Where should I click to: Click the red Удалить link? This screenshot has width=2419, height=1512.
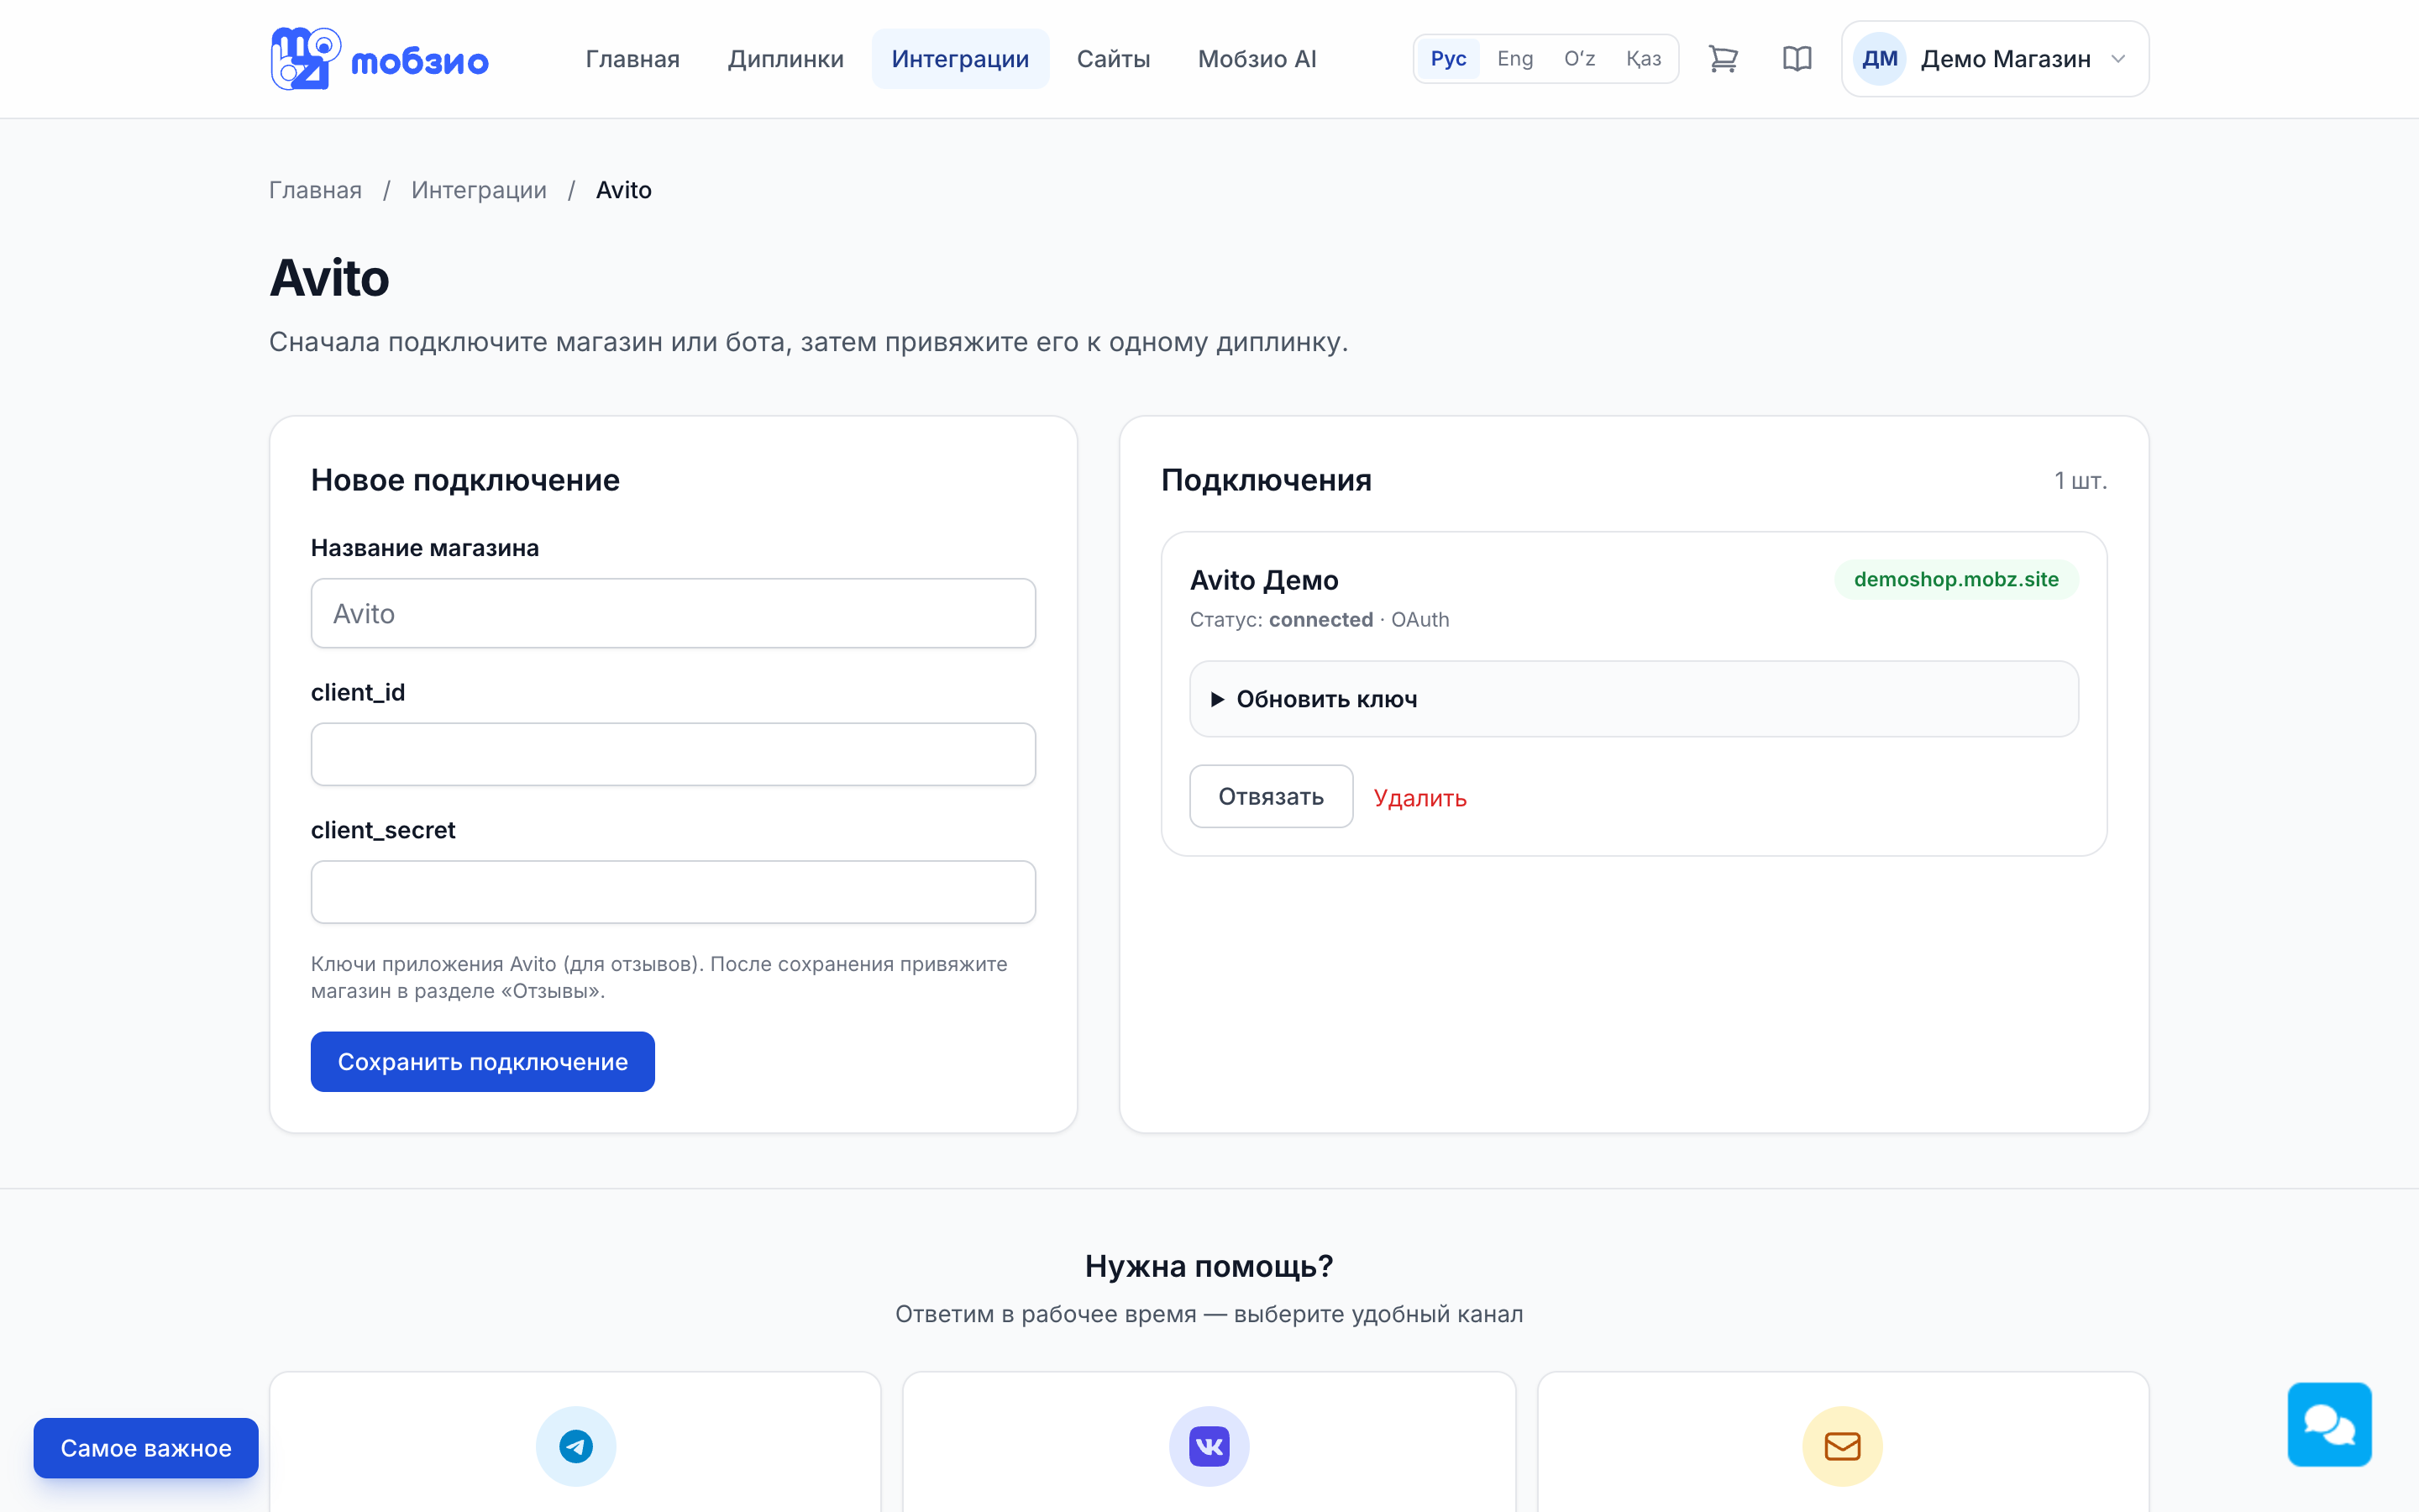coord(1419,797)
